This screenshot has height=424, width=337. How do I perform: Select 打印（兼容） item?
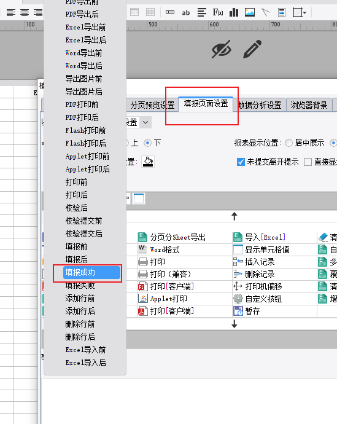click(165, 274)
